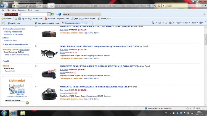This screenshot has width=207, height=116.
Task: Open Internet Explorer from the taskbar
Action: [13, 113]
